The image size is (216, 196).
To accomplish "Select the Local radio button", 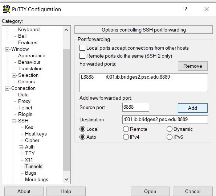I will (x=82, y=129).
